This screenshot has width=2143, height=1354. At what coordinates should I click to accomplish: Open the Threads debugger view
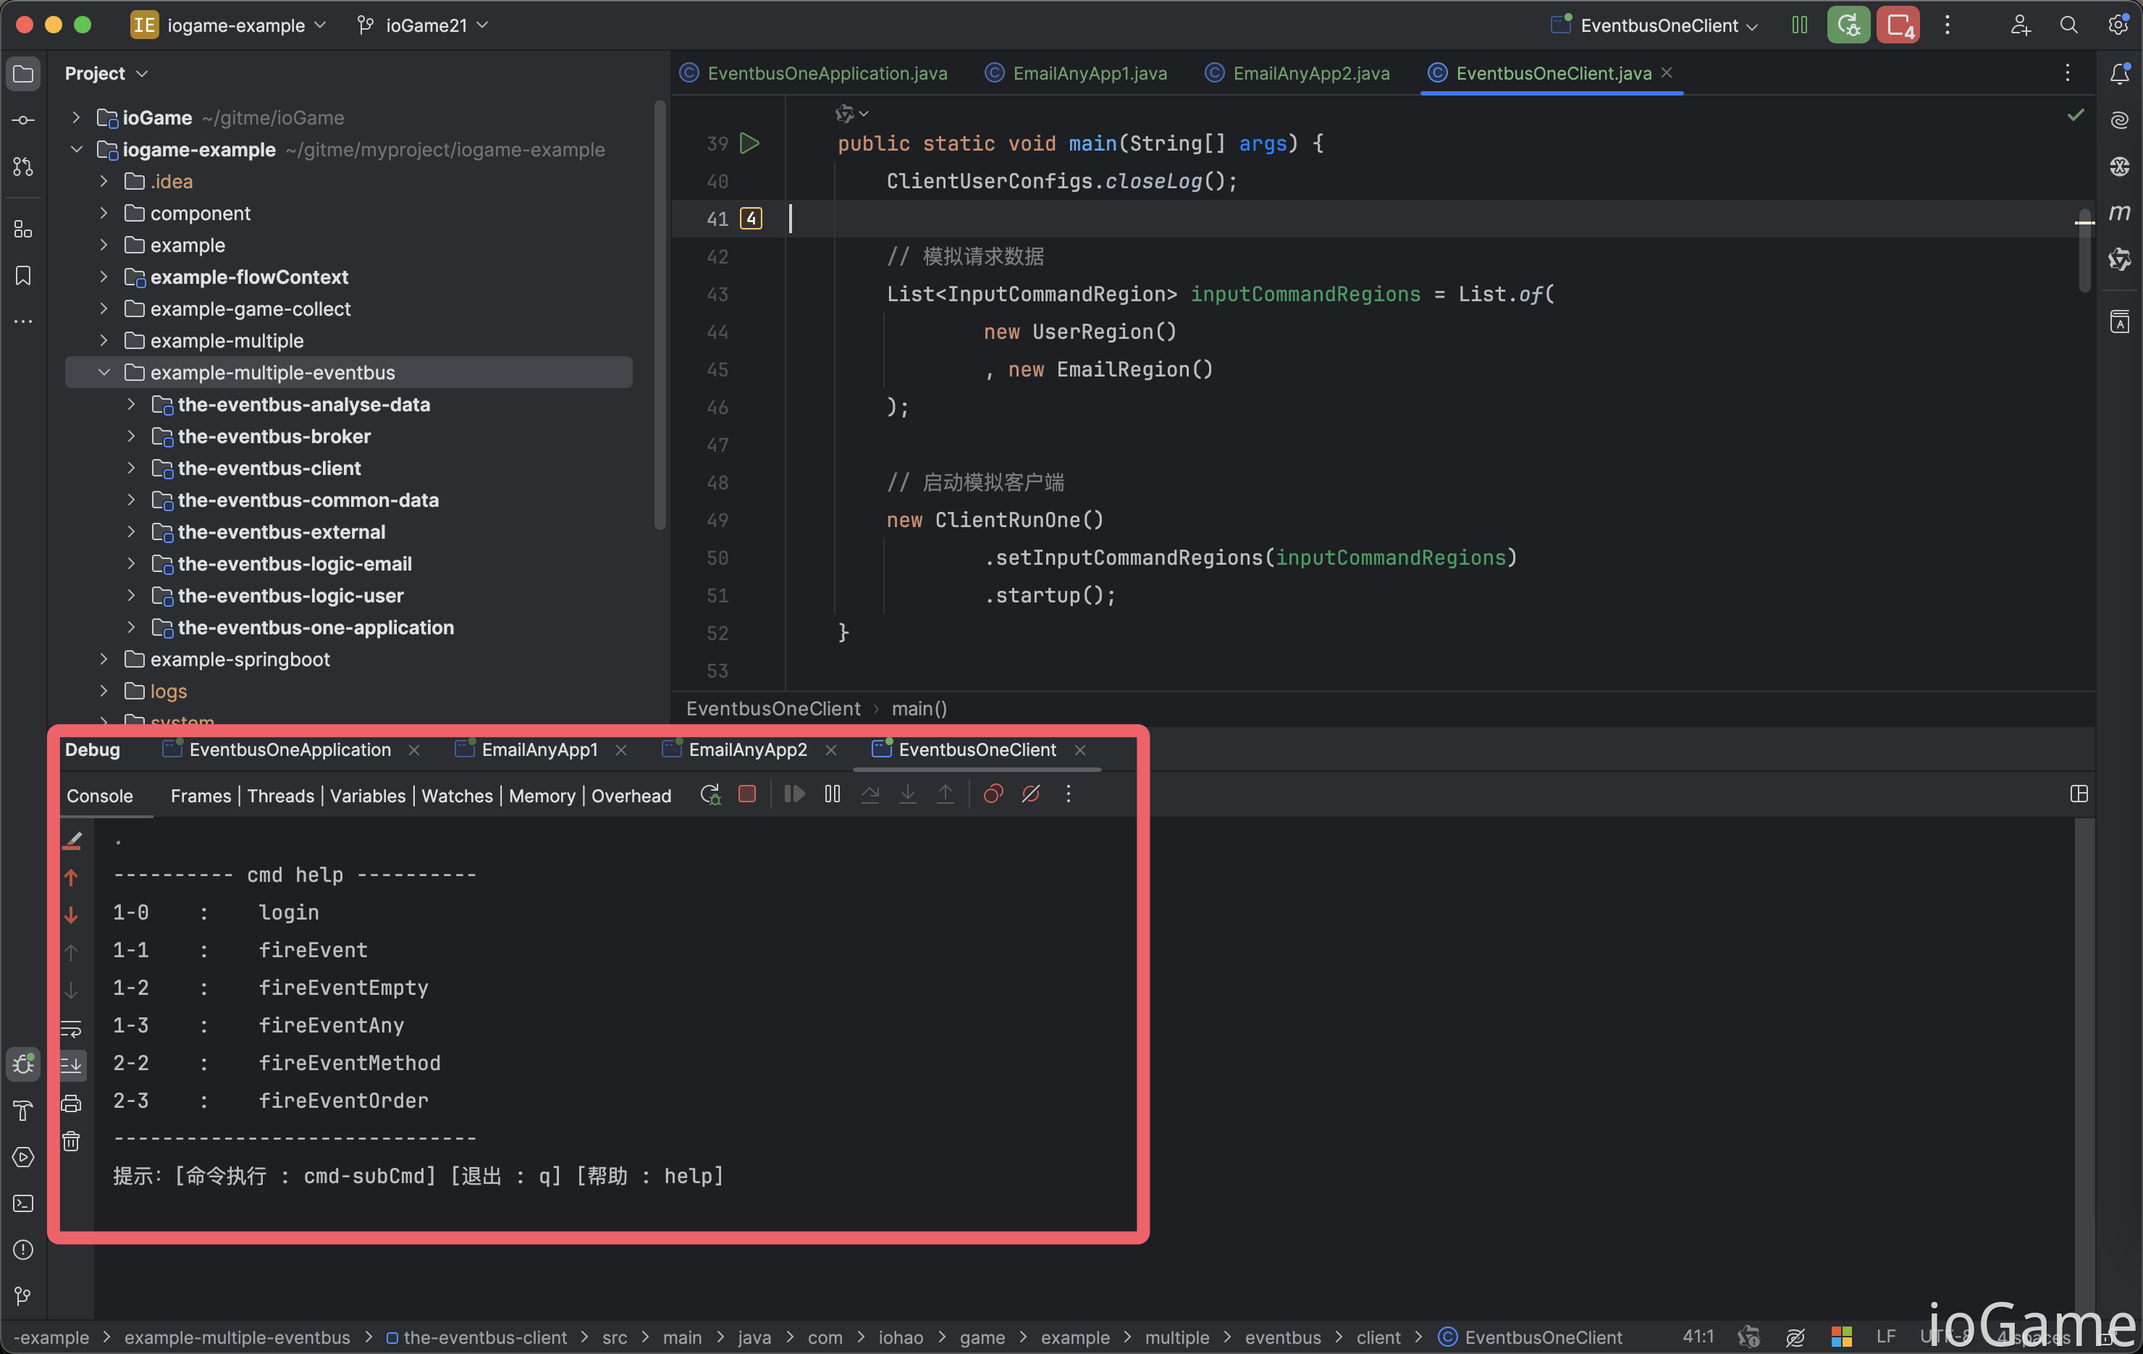point(280,796)
